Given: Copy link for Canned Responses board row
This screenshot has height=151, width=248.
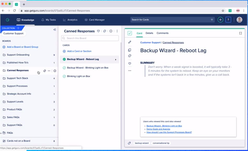Looking at the screenshot, I should 44,71.
